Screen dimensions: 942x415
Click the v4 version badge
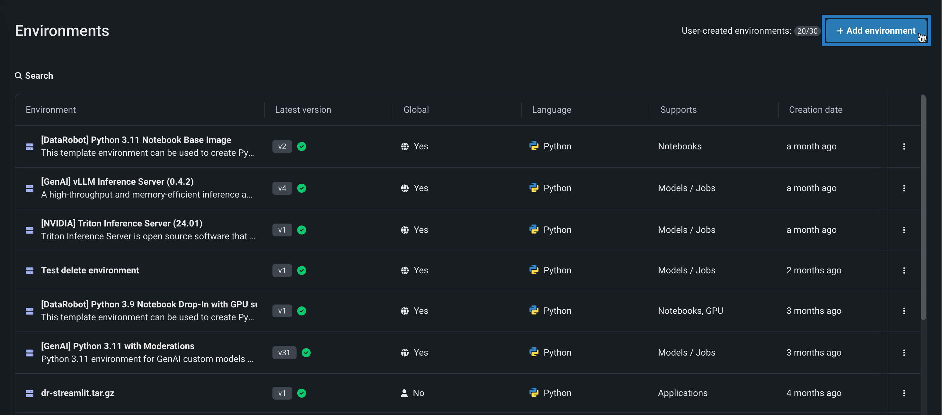[x=282, y=188]
